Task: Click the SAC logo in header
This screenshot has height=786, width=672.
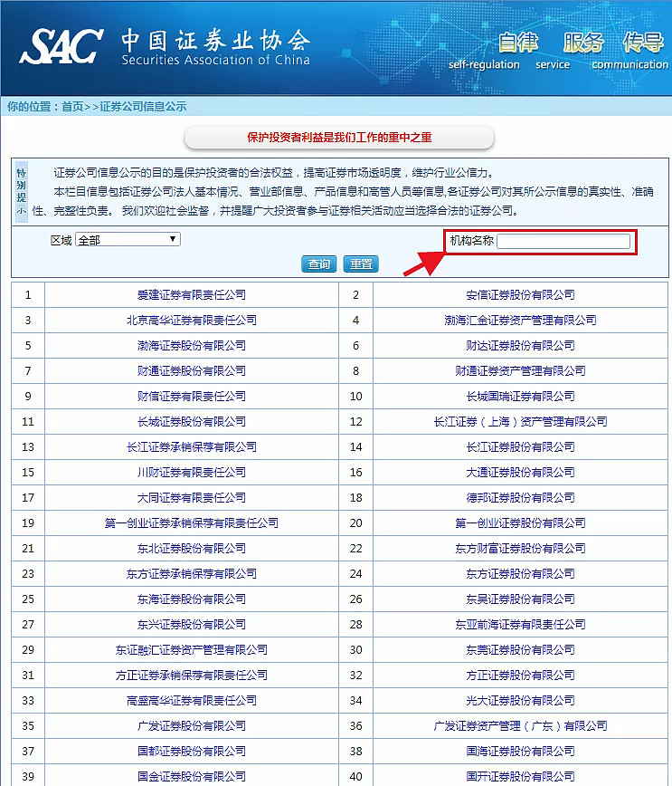Action: tap(61, 46)
